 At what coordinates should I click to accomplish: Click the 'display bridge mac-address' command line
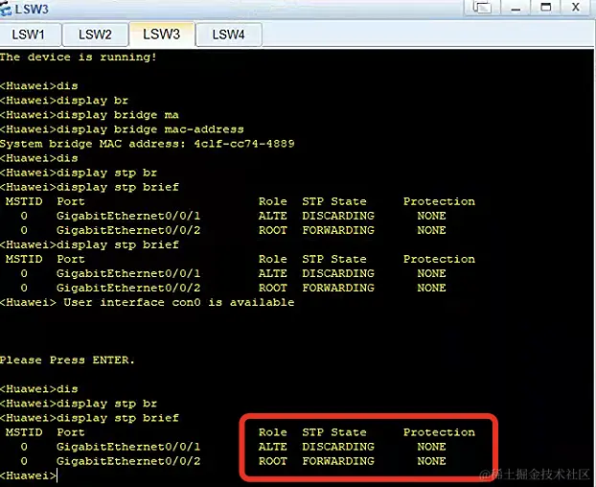pyautogui.click(x=122, y=129)
